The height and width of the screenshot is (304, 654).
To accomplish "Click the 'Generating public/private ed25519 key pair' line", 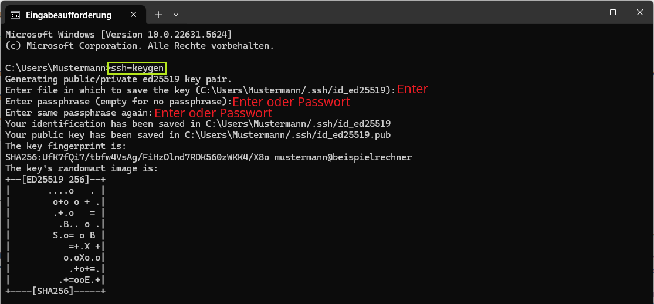I will 118,79.
